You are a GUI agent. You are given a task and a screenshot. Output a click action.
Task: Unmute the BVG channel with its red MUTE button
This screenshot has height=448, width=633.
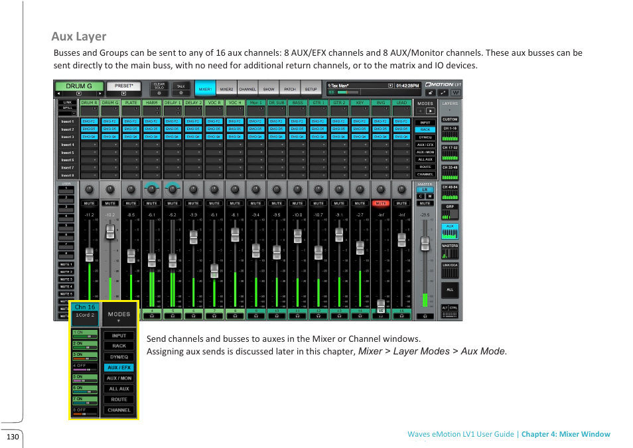(381, 203)
